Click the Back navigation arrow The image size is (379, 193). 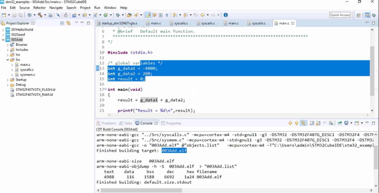202,15
